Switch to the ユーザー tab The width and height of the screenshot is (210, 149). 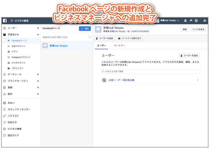101,46
